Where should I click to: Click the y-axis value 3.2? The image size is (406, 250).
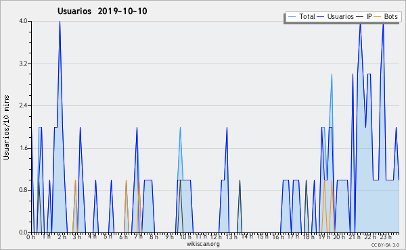[23, 64]
